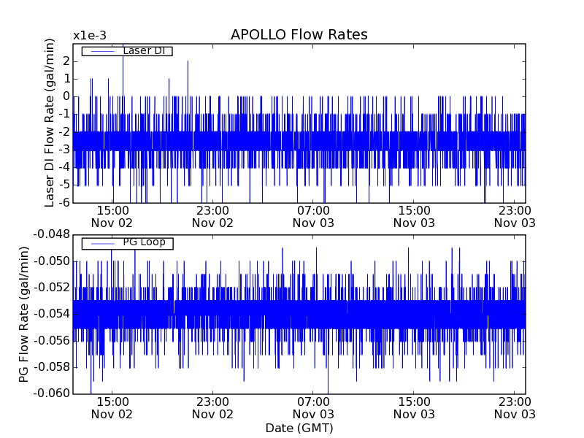Select the "Date (GMT)" x-axis label
Viewport: 584px width, 438px height.
coord(299,428)
